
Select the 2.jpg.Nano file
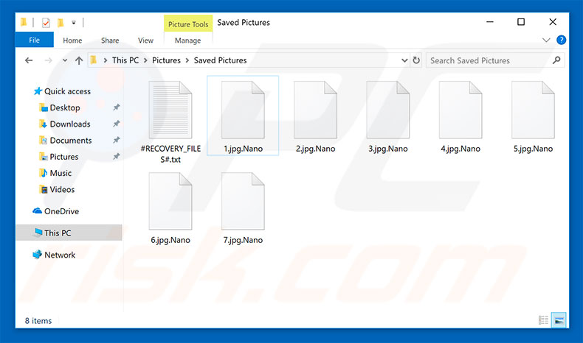(315, 116)
